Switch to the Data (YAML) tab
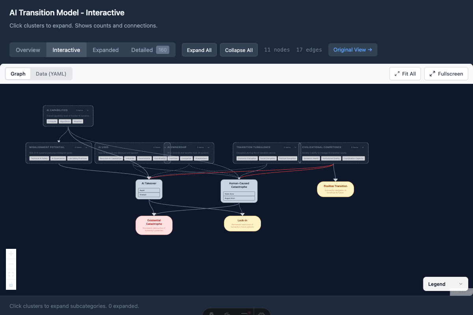The height and width of the screenshot is (315, 473). (x=51, y=74)
